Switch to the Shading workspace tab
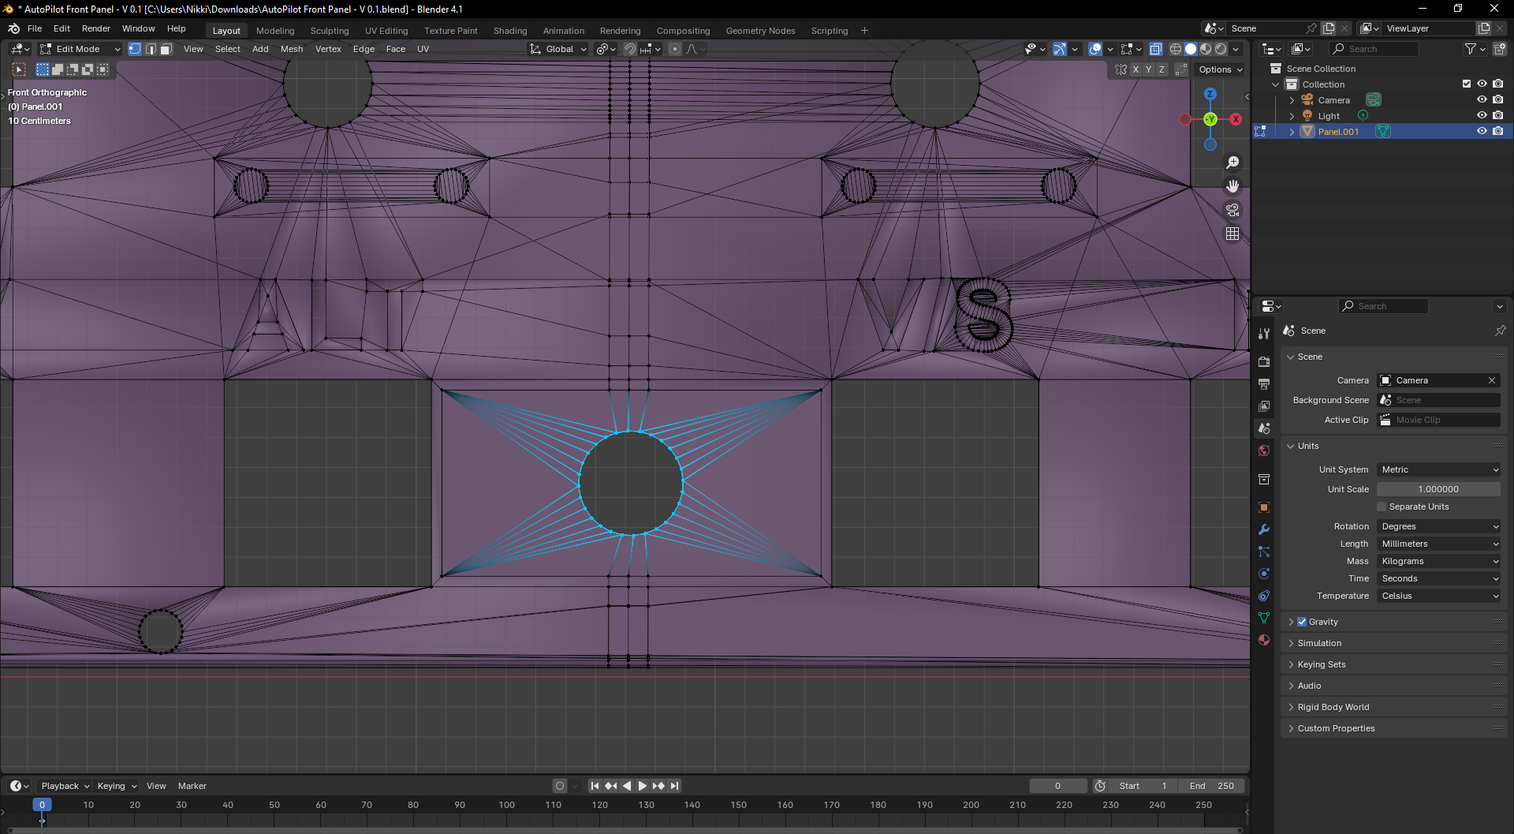Viewport: 1514px width, 834px height. 510,31
